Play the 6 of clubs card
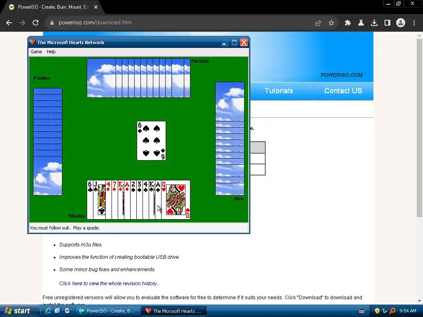Viewport: 423px width, 317px height. (x=90, y=199)
